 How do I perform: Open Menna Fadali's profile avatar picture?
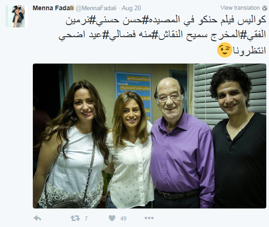(x=17, y=16)
